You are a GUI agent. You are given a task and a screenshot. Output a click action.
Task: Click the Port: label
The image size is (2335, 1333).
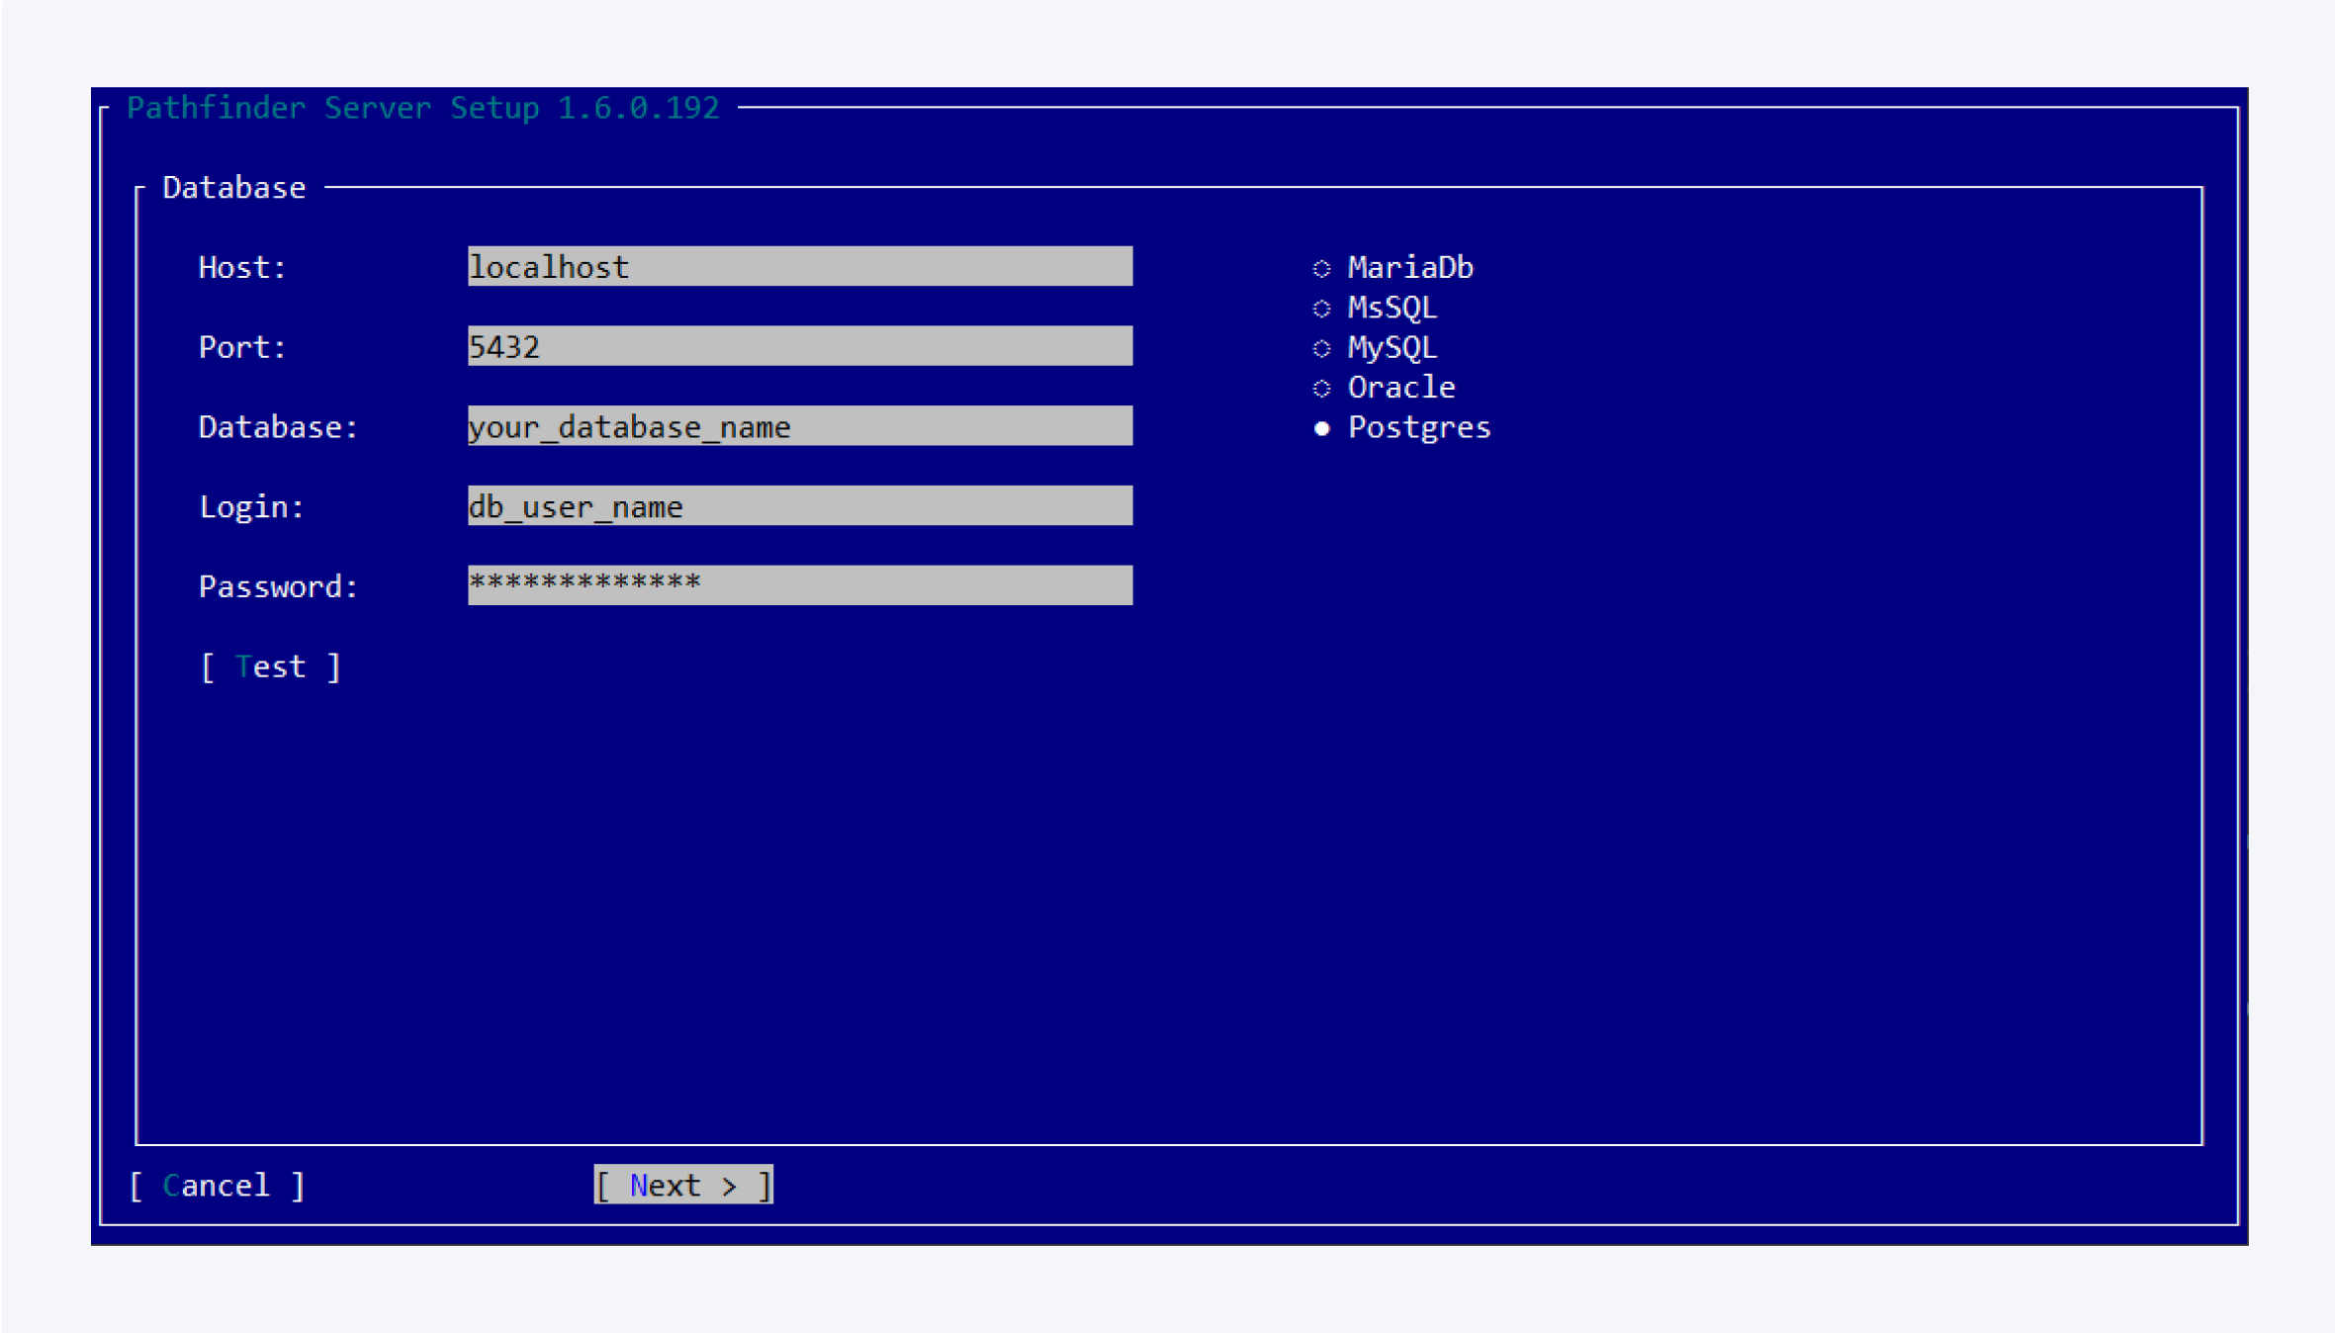click(x=241, y=346)
